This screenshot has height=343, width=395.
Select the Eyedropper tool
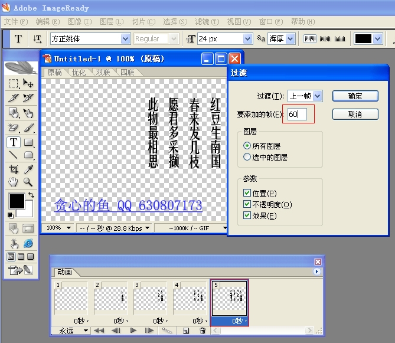(28, 170)
